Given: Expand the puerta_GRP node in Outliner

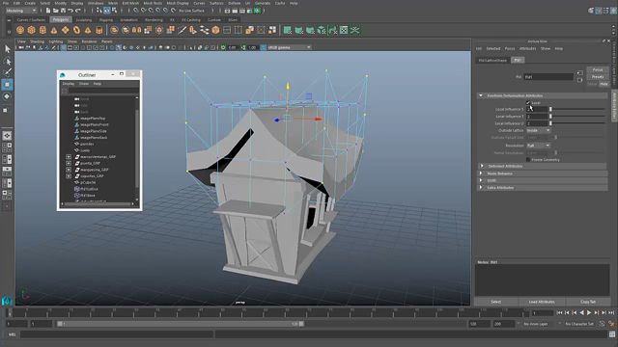Looking at the screenshot, I should [69, 163].
